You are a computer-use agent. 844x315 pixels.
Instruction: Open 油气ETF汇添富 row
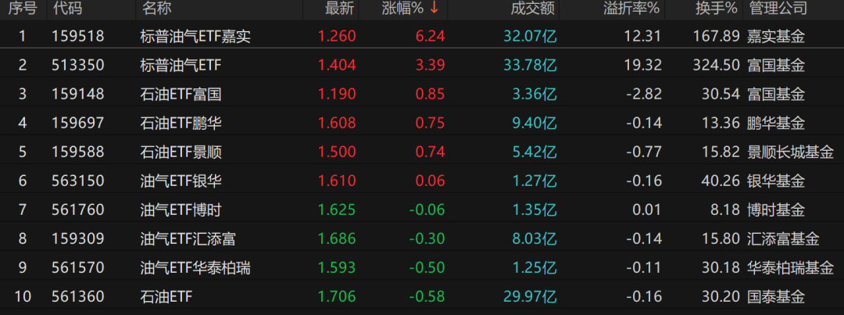188,238
